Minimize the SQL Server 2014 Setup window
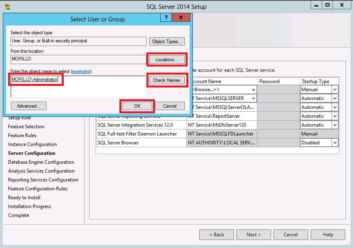The width and height of the screenshot is (353, 248). [x=316, y=5]
